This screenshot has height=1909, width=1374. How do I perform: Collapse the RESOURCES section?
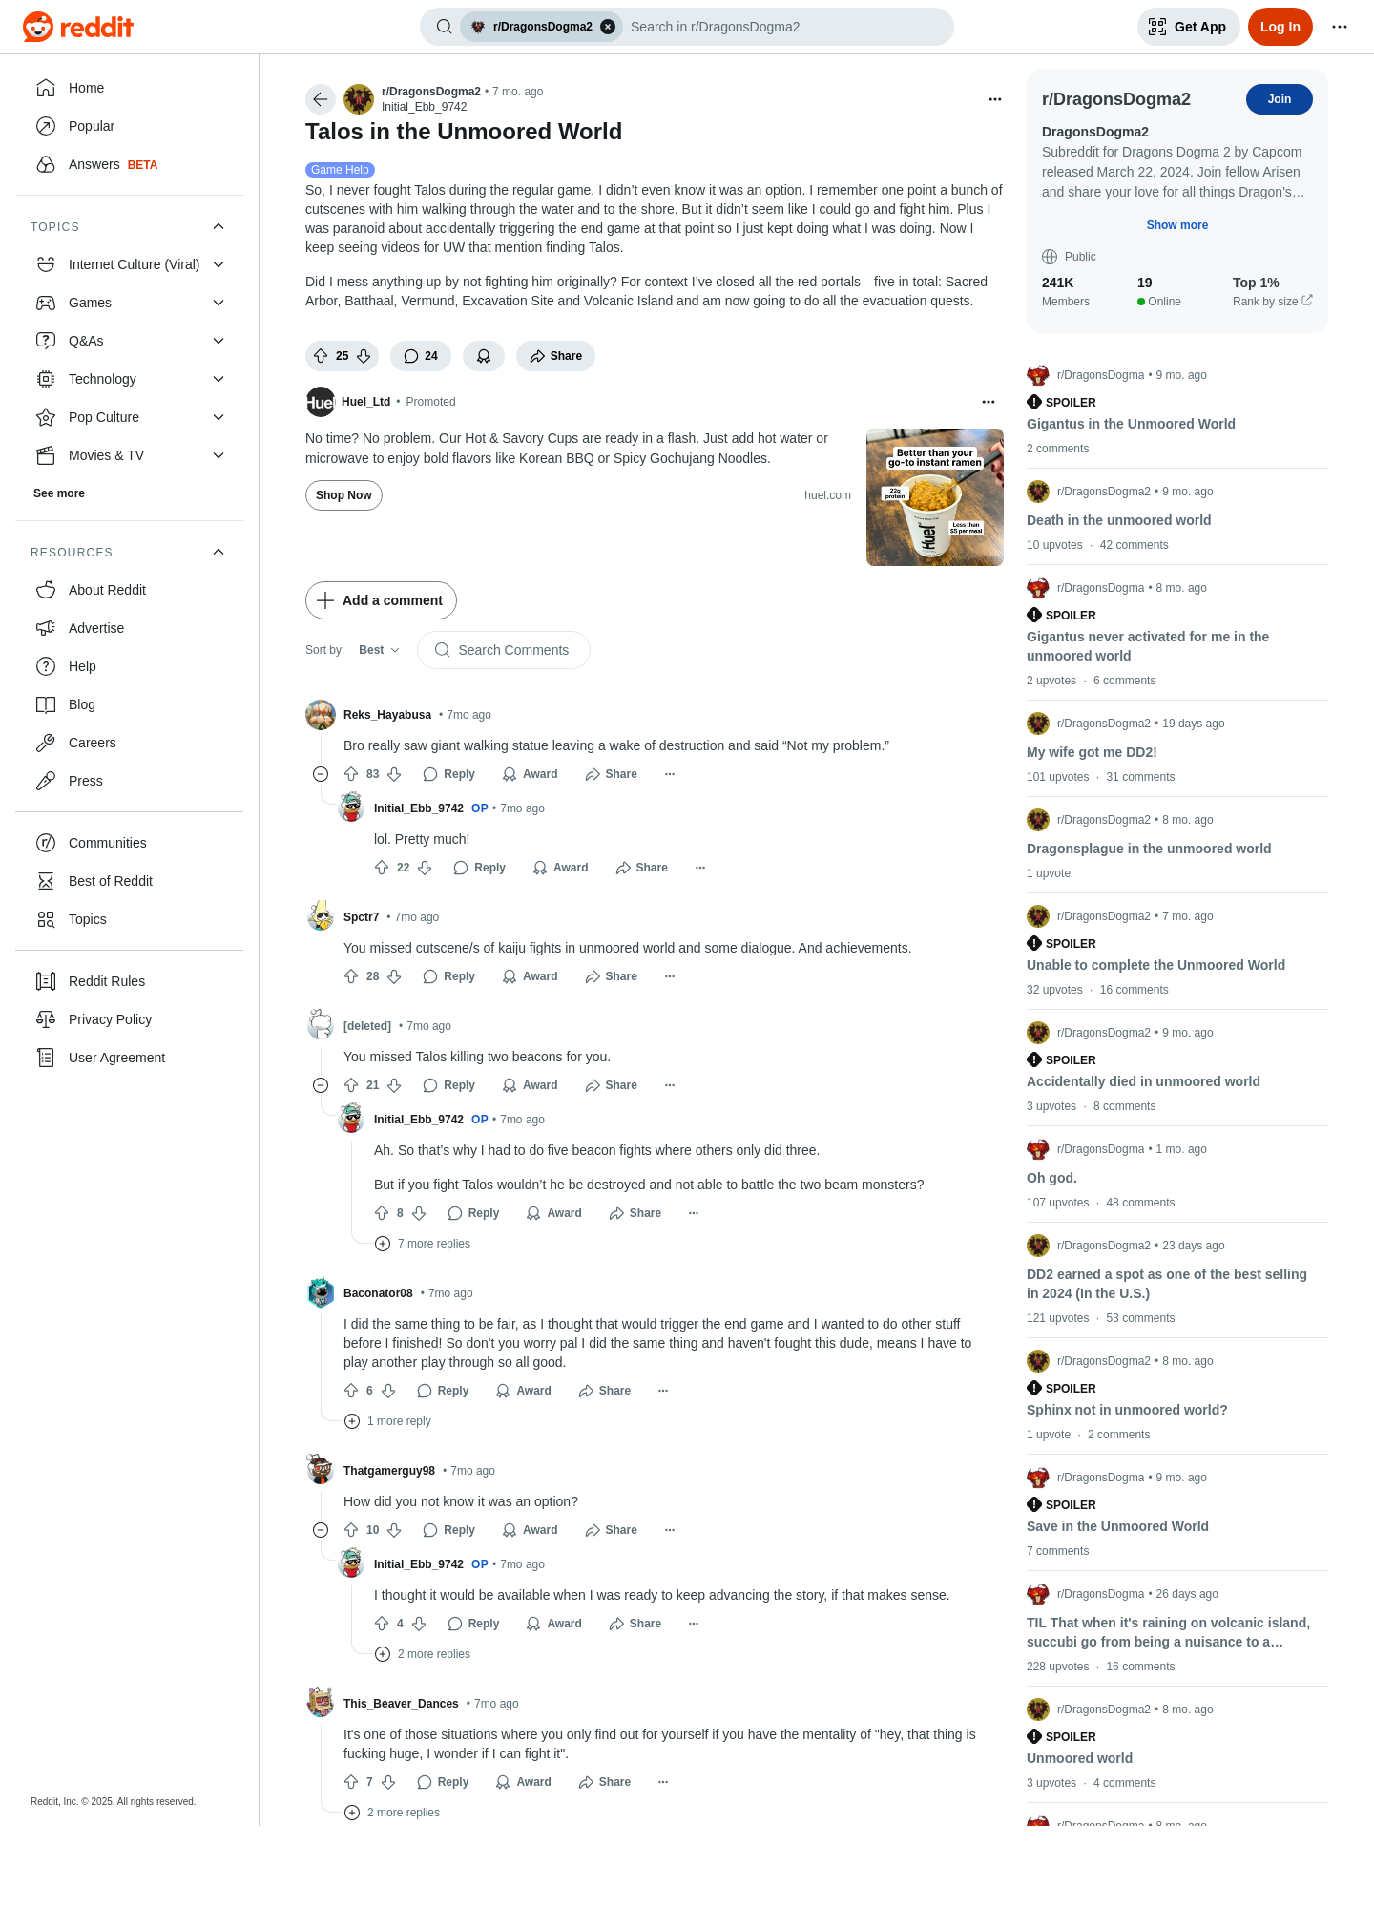coord(219,552)
